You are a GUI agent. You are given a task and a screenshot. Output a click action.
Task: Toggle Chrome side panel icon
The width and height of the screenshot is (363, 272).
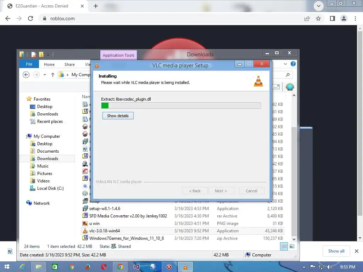333,18
